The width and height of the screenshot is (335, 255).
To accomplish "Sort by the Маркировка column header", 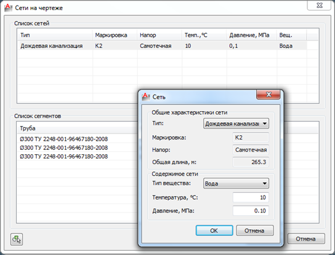I will point(115,35).
